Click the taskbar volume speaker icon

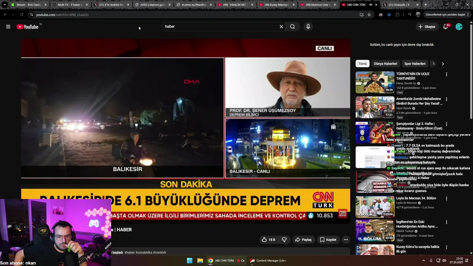click(x=444, y=260)
